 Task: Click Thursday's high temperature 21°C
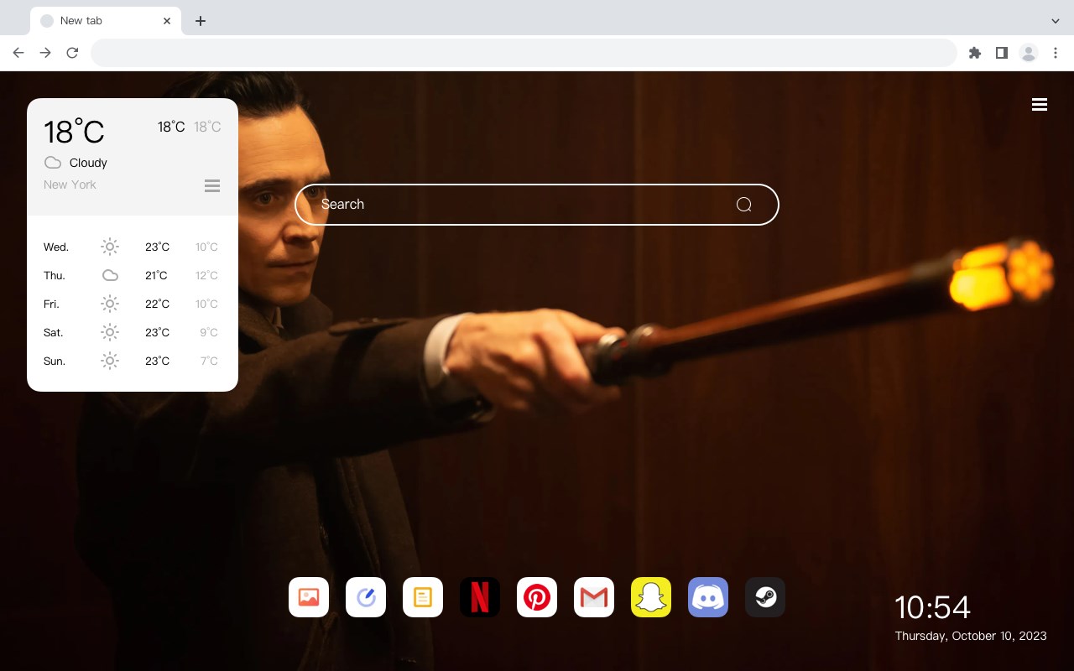(x=156, y=275)
